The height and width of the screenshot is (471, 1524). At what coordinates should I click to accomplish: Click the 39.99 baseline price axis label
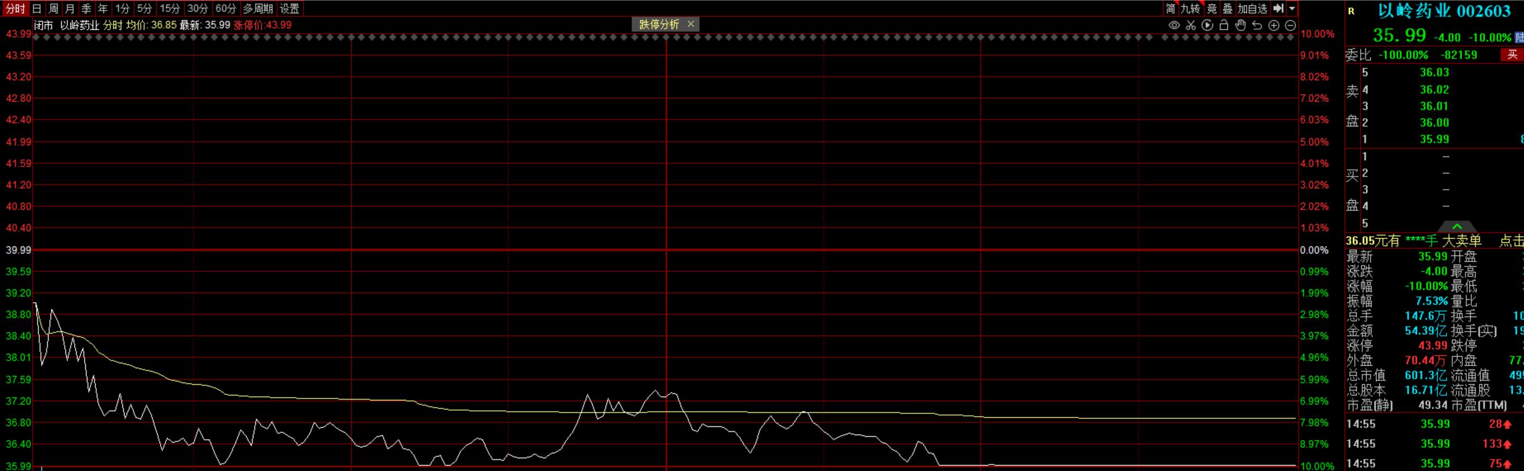point(18,250)
